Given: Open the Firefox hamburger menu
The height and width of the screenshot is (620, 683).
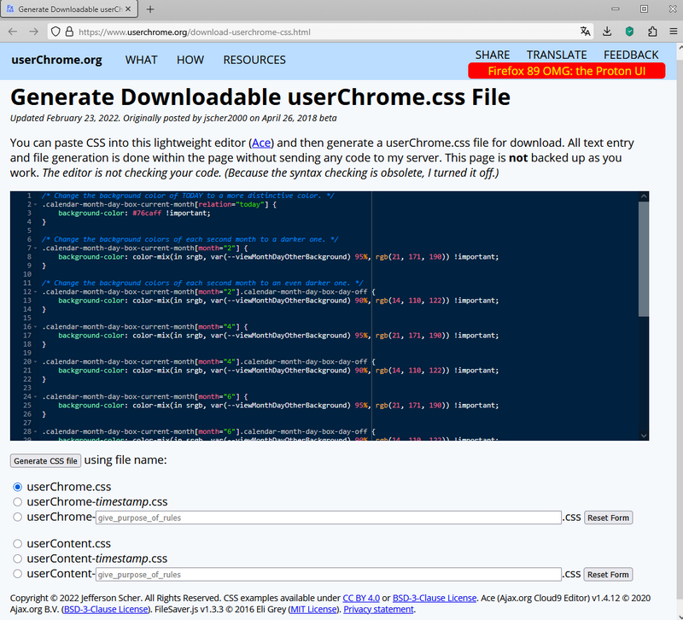Looking at the screenshot, I should pos(673,32).
